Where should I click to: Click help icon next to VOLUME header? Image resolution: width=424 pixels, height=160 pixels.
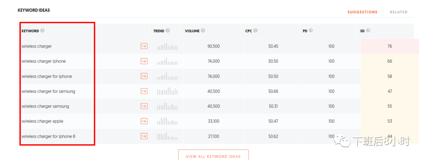(203, 31)
